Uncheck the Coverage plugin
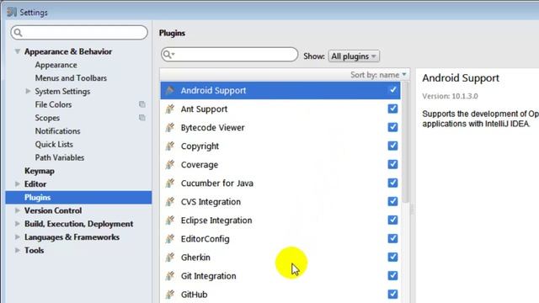Image resolution: width=539 pixels, height=303 pixels. tap(392, 164)
